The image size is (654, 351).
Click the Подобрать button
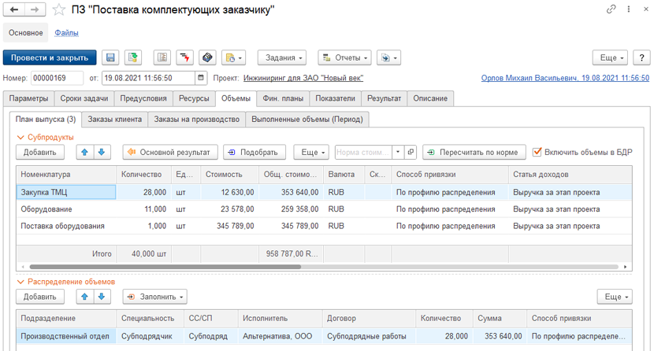[255, 153]
